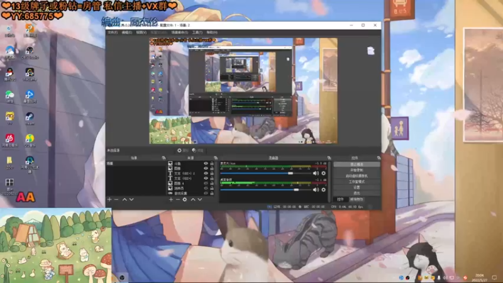Open the Steam desktop shortcut
The height and width of the screenshot is (283, 503).
click(30, 118)
